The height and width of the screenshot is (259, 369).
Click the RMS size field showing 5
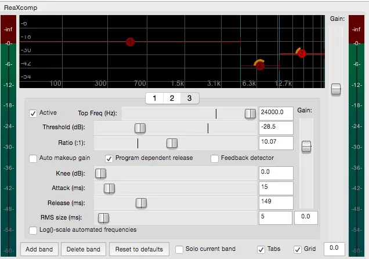(x=276, y=218)
